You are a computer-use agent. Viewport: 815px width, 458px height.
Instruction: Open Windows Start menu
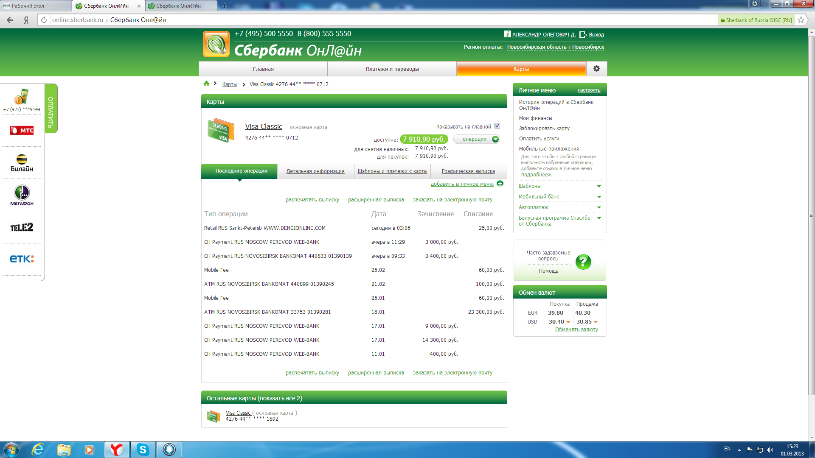(x=11, y=450)
